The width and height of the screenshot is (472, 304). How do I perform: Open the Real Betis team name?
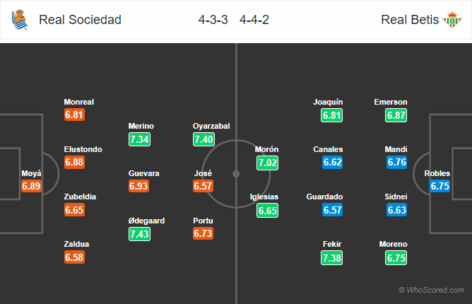410,20
